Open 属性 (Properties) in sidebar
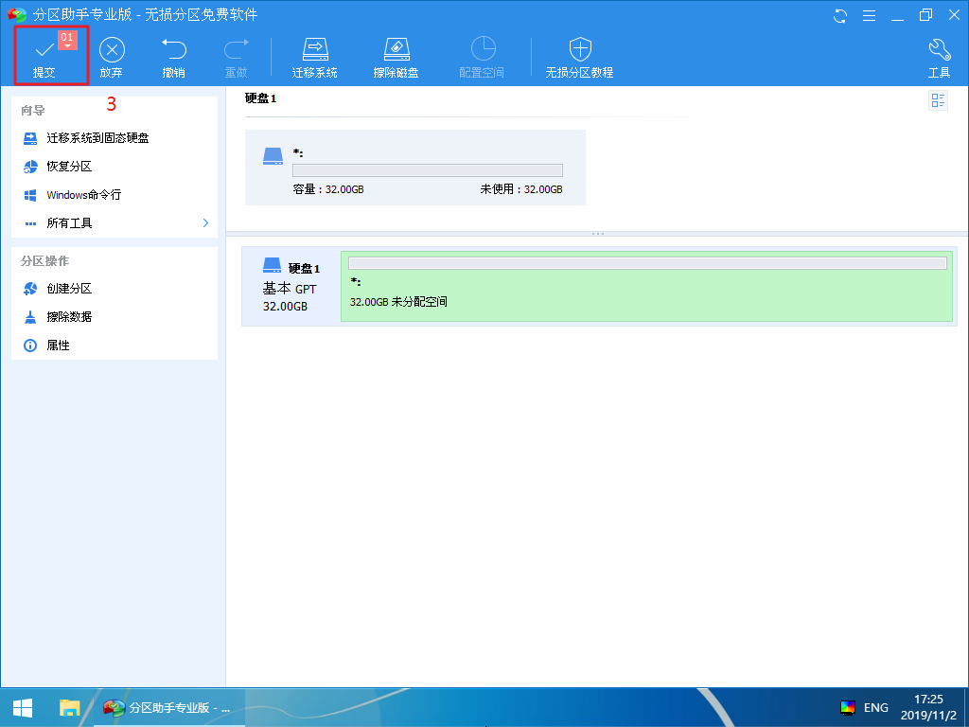The image size is (969, 727). tap(58, 346)
